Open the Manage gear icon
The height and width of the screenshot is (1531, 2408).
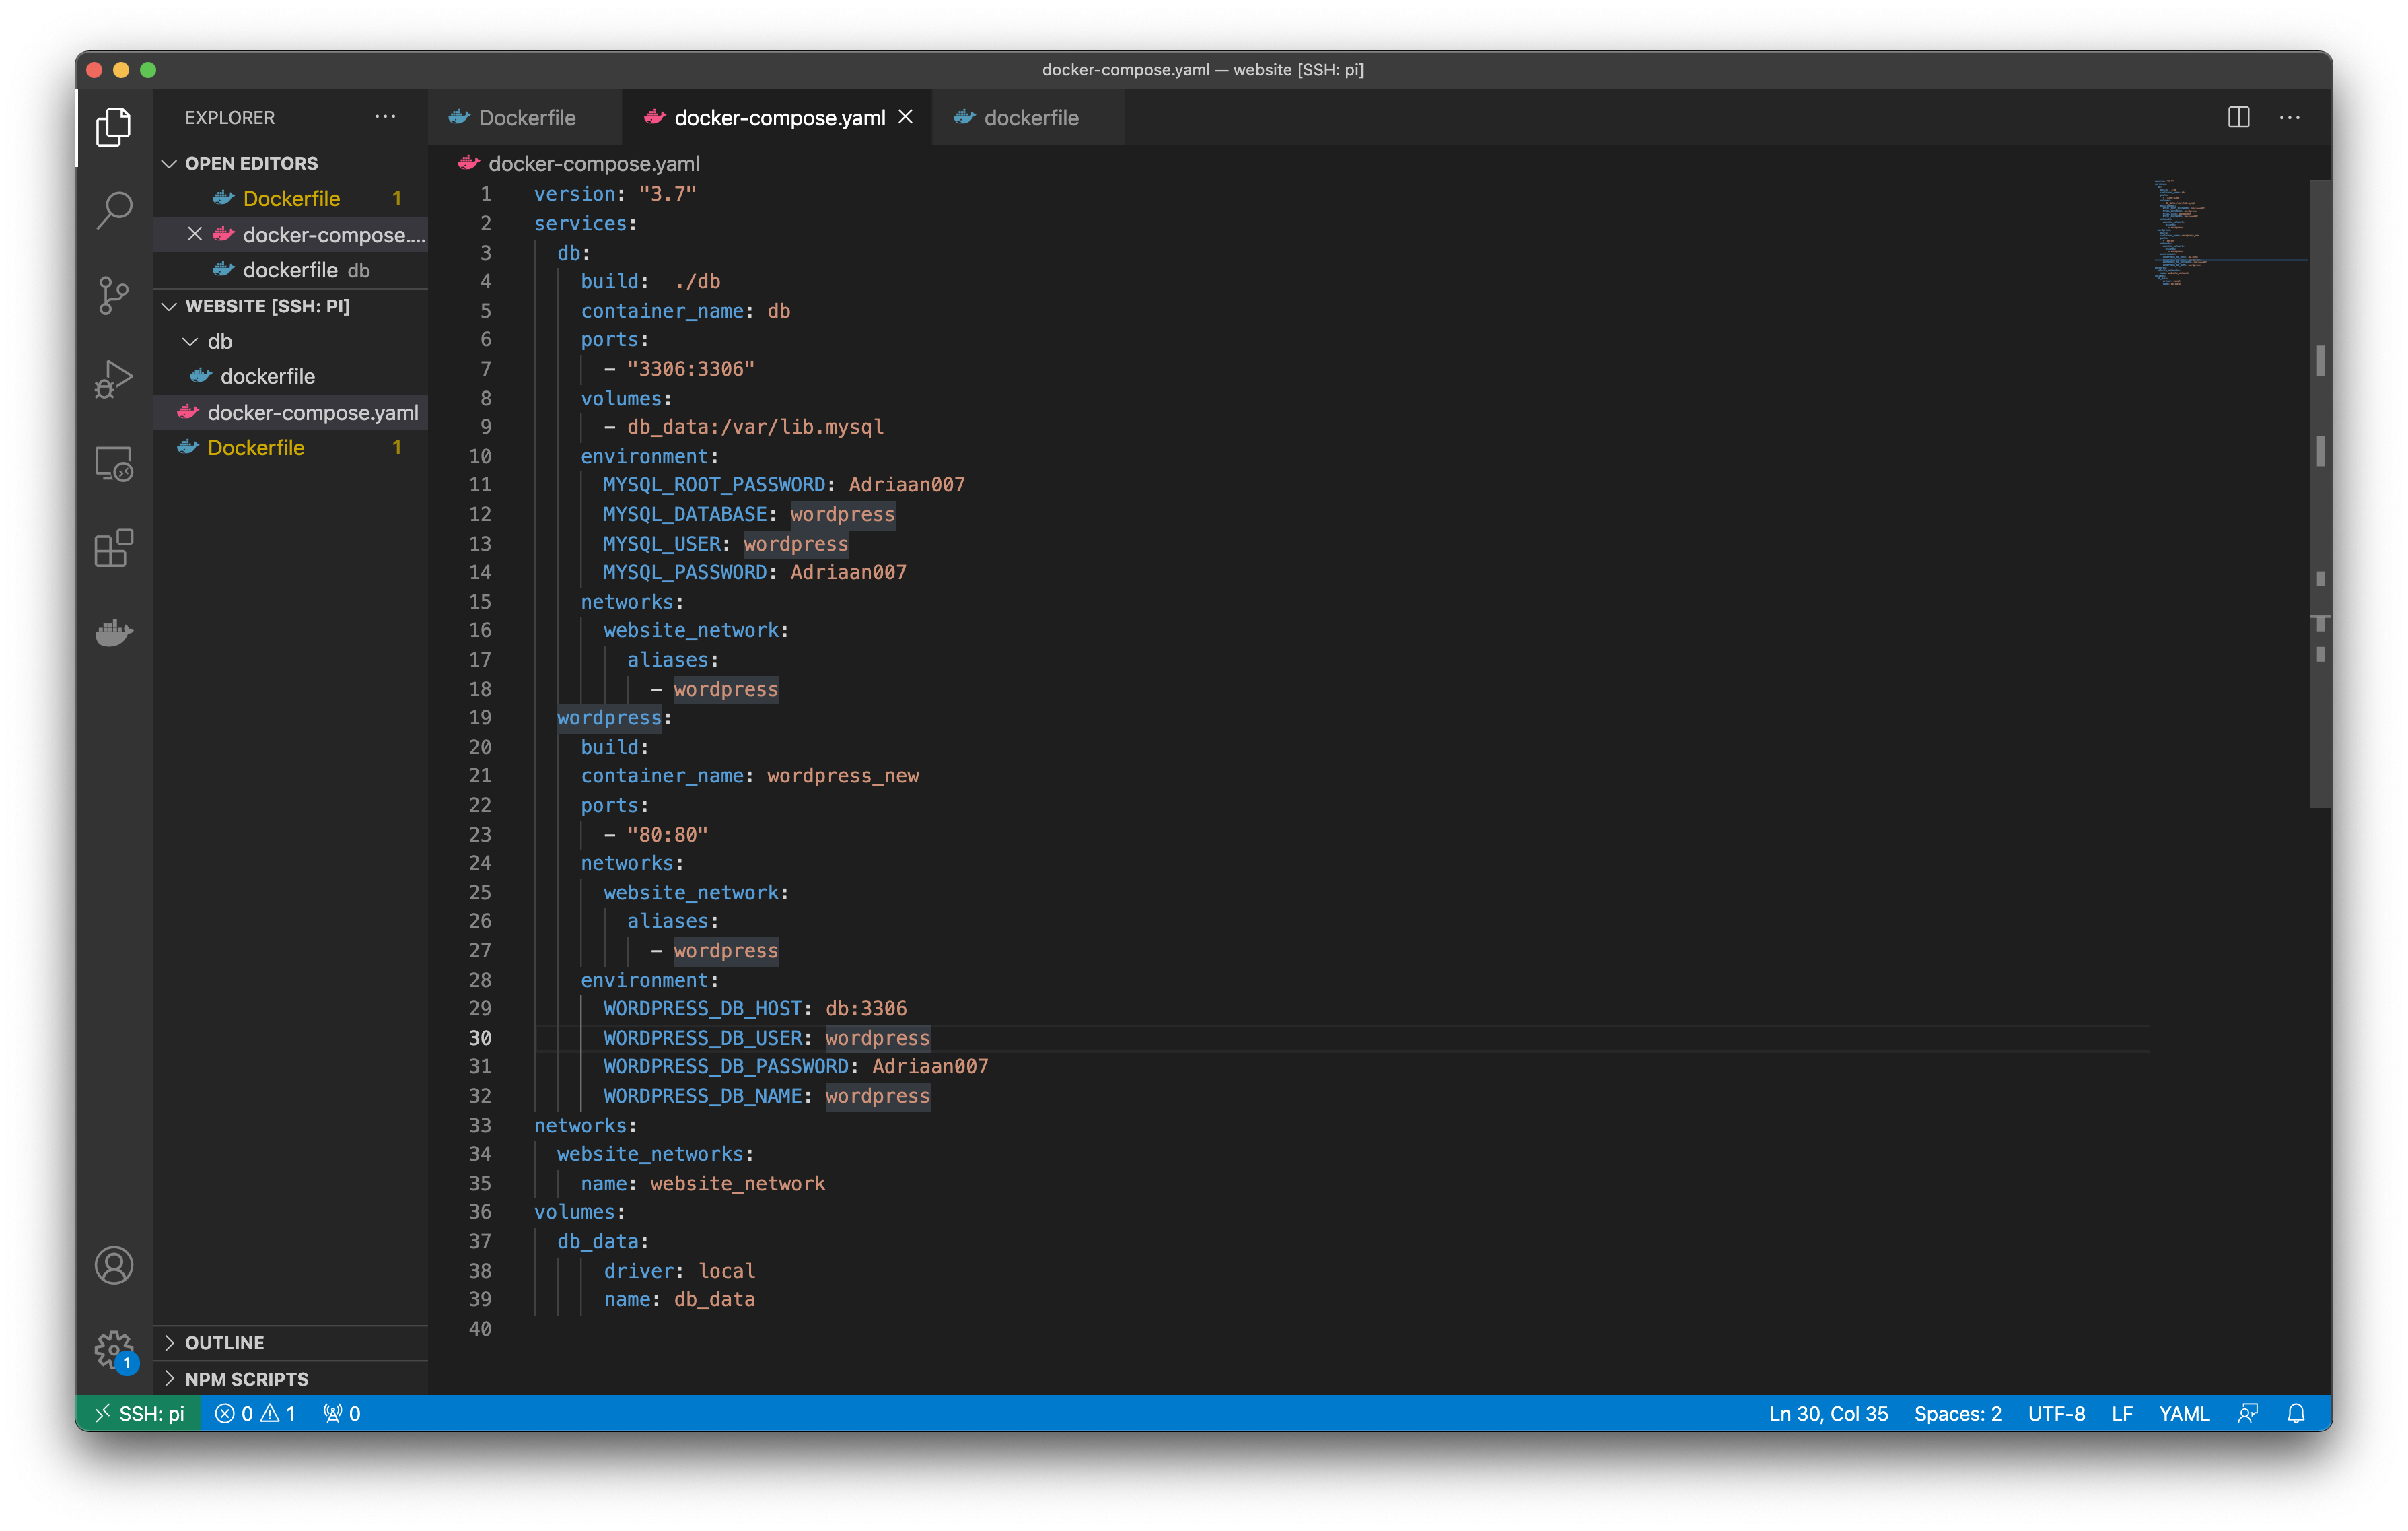(x=113, y=1350)
